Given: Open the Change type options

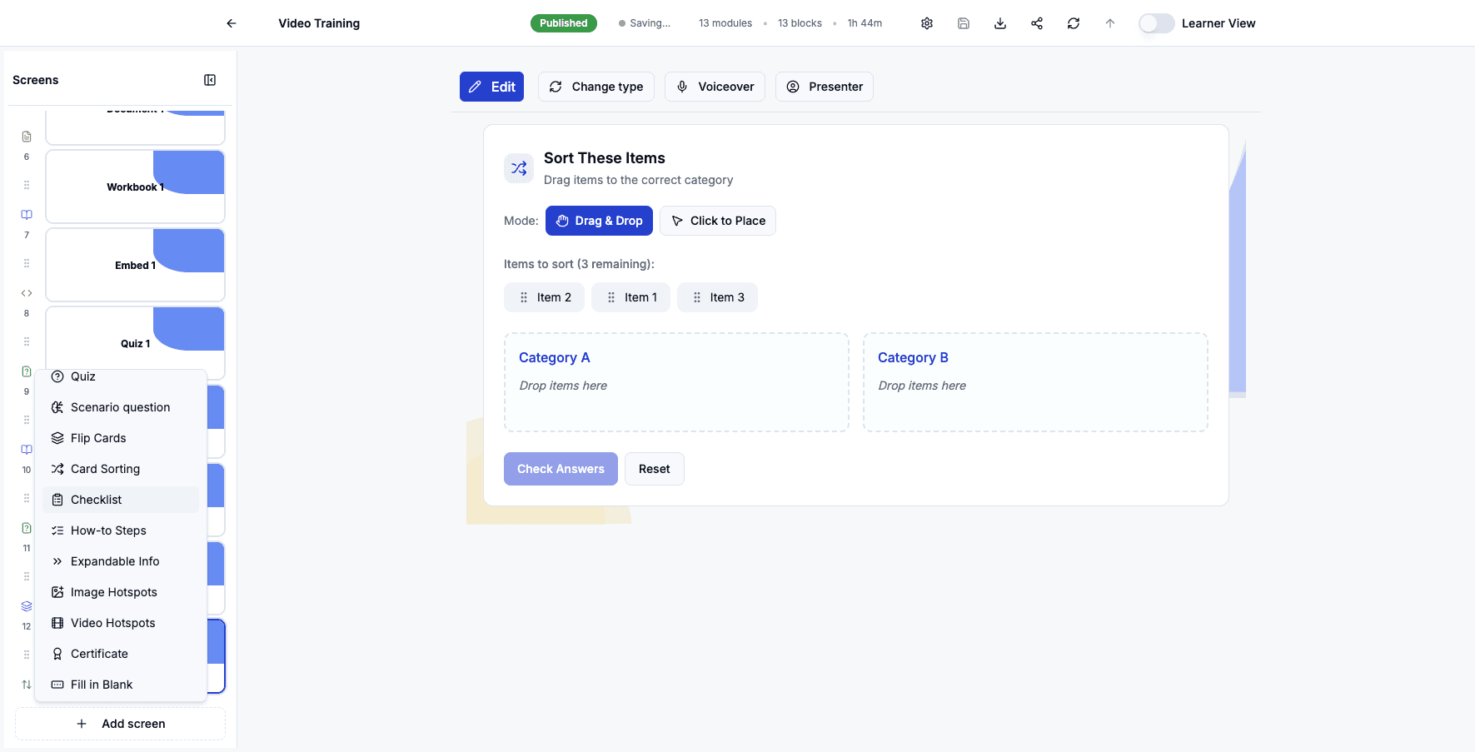Looking at the screenshot, I should (595, 86).
